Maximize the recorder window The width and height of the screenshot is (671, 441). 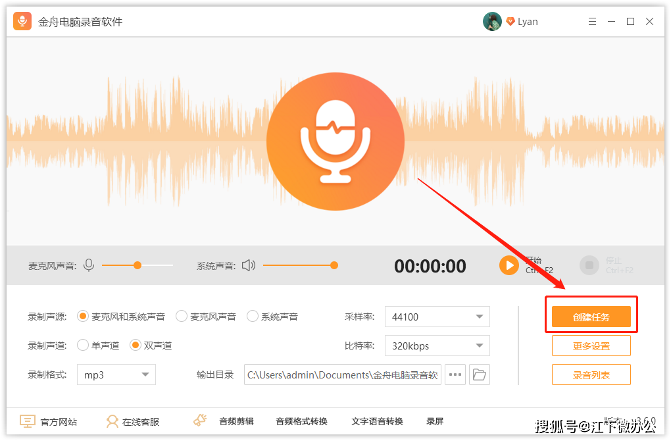[x=630, y=22]
